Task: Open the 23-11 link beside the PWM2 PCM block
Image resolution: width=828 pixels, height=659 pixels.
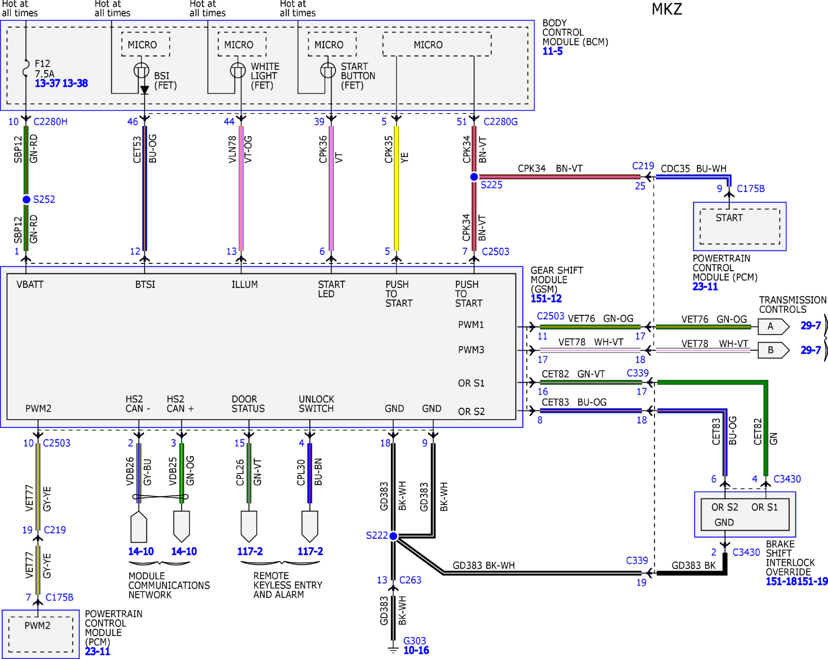Action: 98,651
